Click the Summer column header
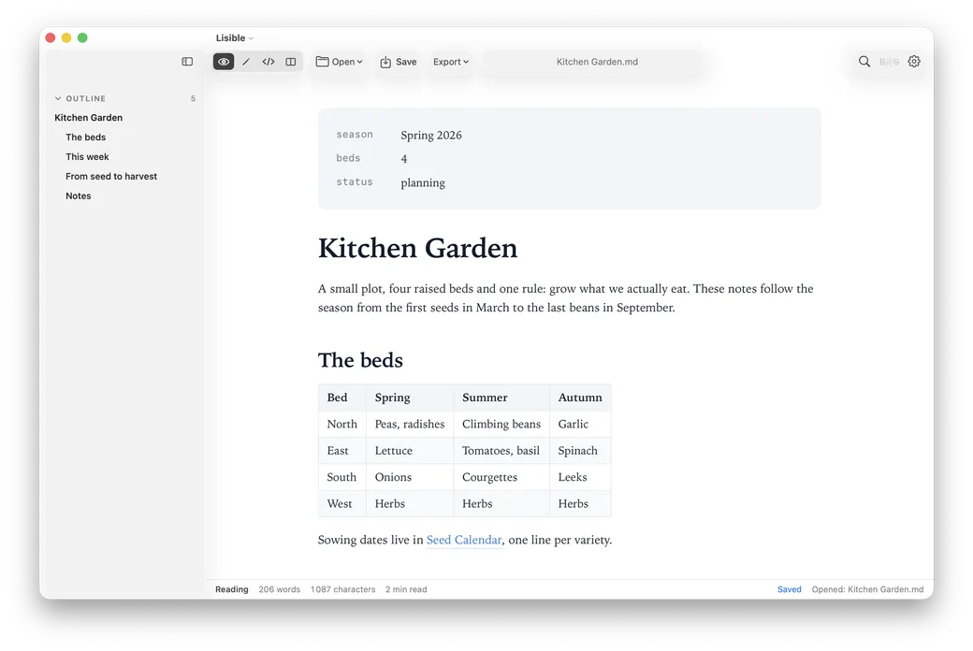 coord(501,398)
